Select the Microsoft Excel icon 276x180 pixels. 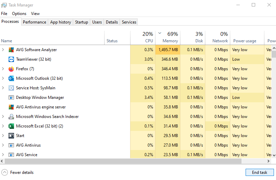point(11,126)
